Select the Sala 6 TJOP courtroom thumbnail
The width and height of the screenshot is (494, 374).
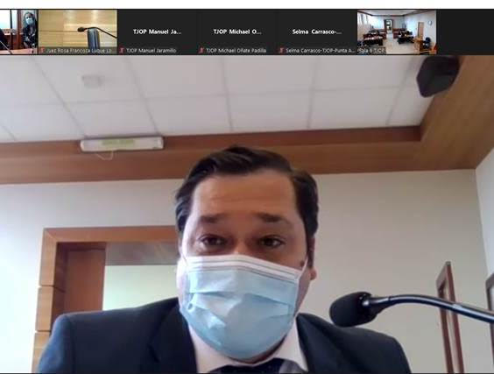tap(397, 32)
